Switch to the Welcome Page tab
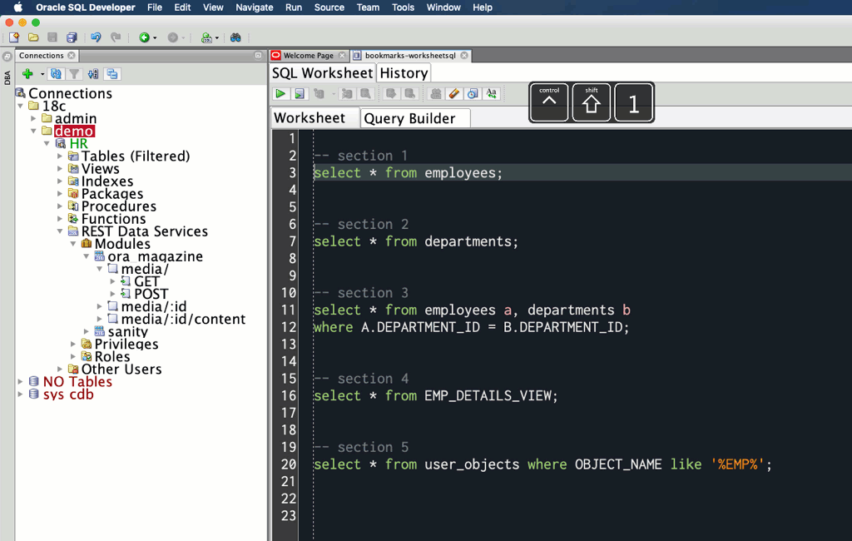 308,56
